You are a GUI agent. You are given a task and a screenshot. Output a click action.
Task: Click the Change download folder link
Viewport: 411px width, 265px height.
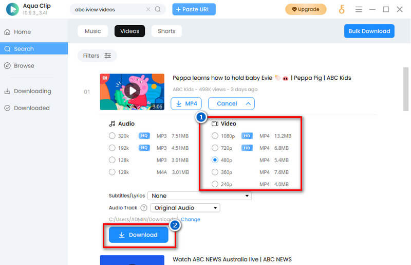(x=191, y=219)
